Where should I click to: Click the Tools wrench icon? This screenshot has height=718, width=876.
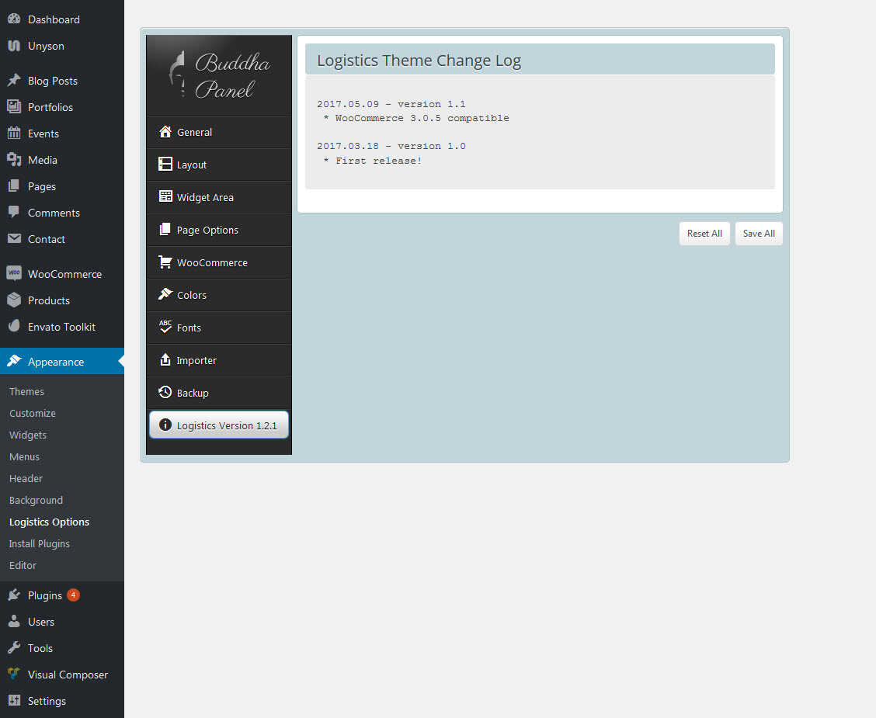point(14,647)
